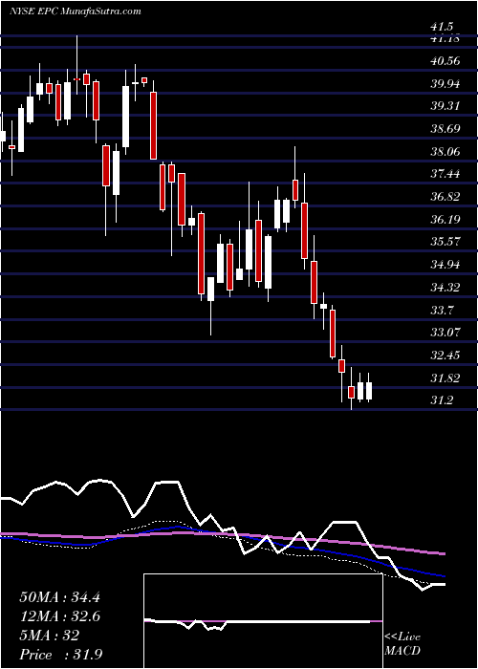Image resolution: width=478 pixels, height=669 pixels.
Task: Click the <<Live MACD label
Action: [x=402, y=644]
